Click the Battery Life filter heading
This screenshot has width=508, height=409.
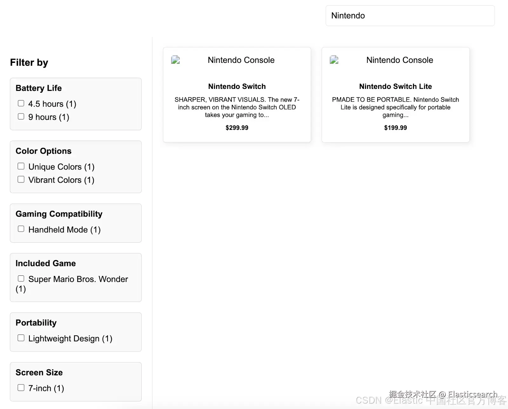(39, 88)
